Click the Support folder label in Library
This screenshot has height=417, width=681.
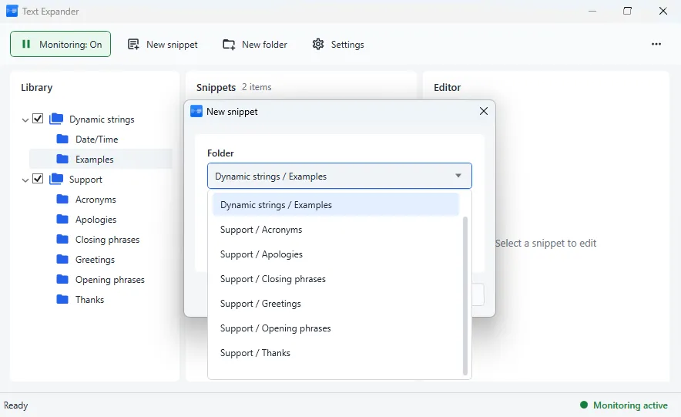click(86, 180)
